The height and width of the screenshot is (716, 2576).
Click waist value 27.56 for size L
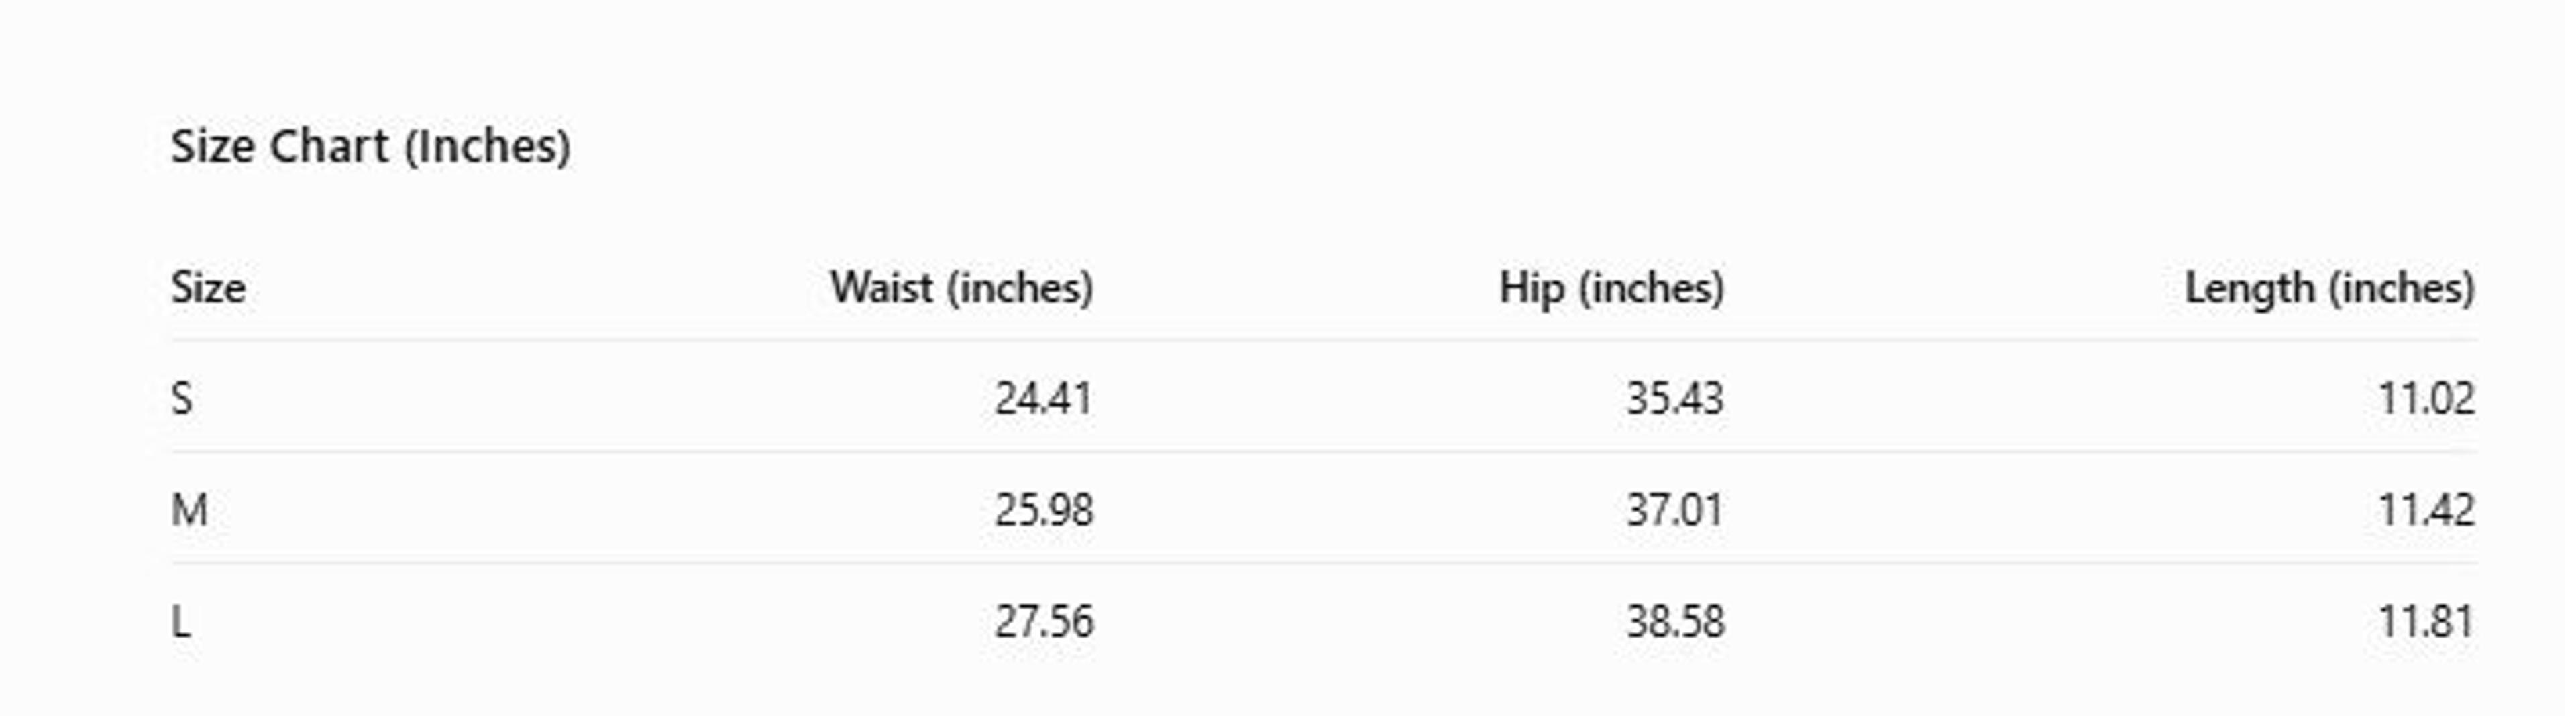click(1044, 622)
